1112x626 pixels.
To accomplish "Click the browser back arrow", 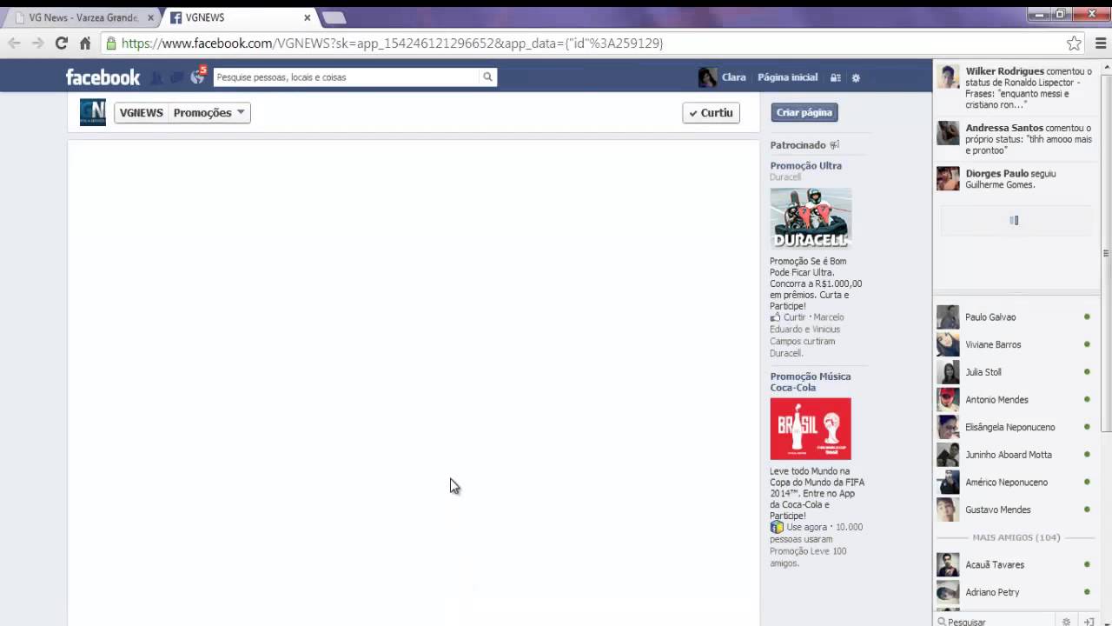I will 14,43.
